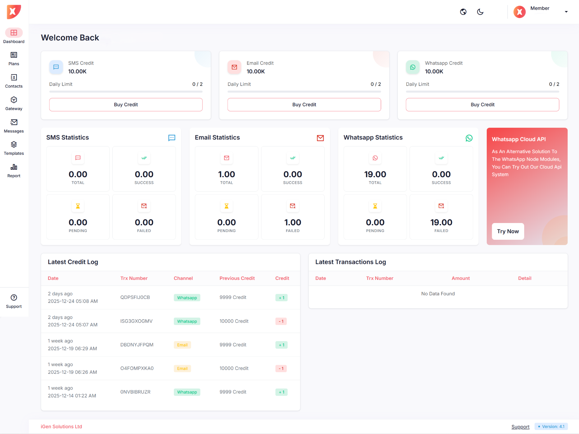
Task: Click Buy Credit under Email Credit
Action: pos(304,105)
